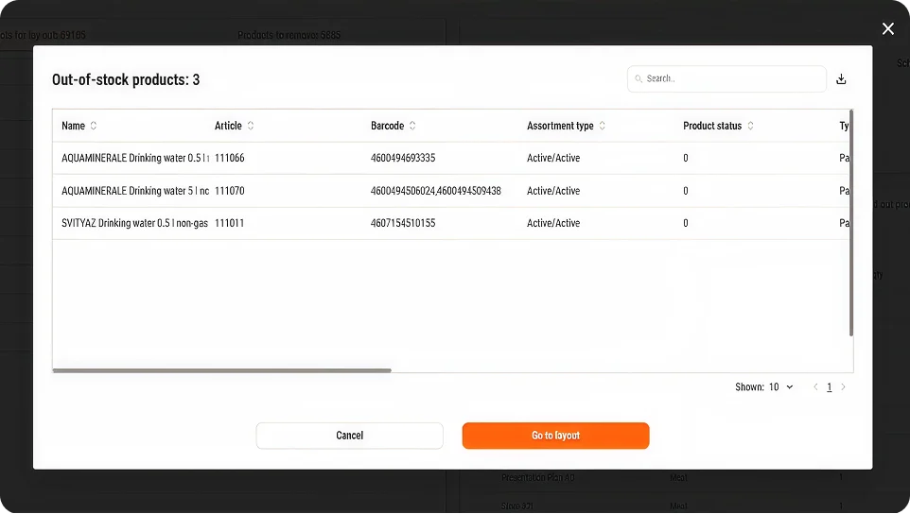Go to previous page arrow

click(815, 387)
